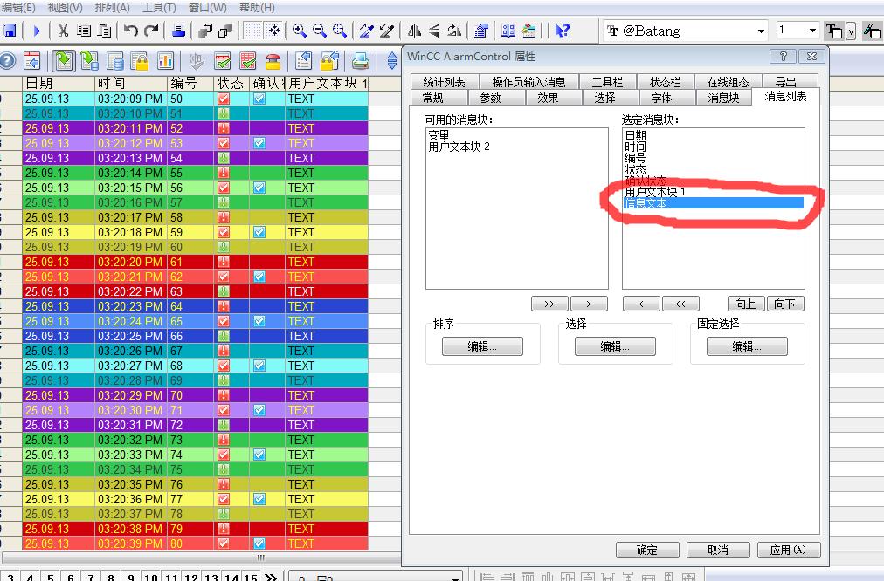Remove selected block with single < button

tap(641, 304)
